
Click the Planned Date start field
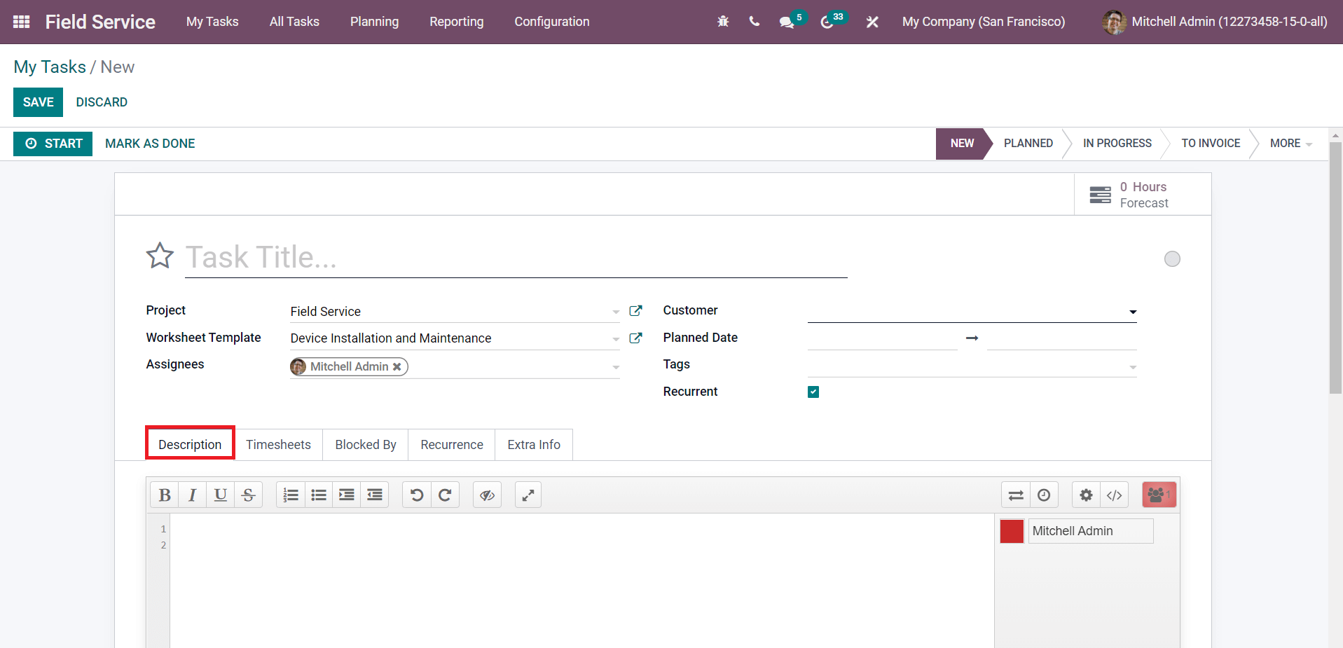[x=882, y=338]
